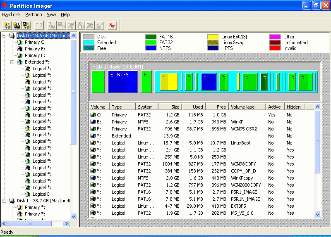The image size is (331, 237).
Task: Select 'Logical D:' in the tree
Action: coord(42,194)
